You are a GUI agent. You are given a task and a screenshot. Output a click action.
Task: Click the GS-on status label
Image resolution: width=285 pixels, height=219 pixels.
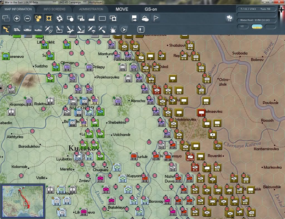[x=151, y=9]
